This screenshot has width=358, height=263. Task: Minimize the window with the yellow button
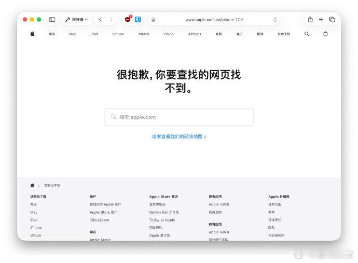[32, 20]
